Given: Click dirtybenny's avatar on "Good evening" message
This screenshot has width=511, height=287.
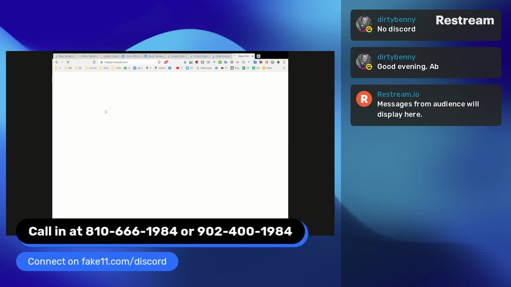Looking at the screenshot, I should coord(364,61).
